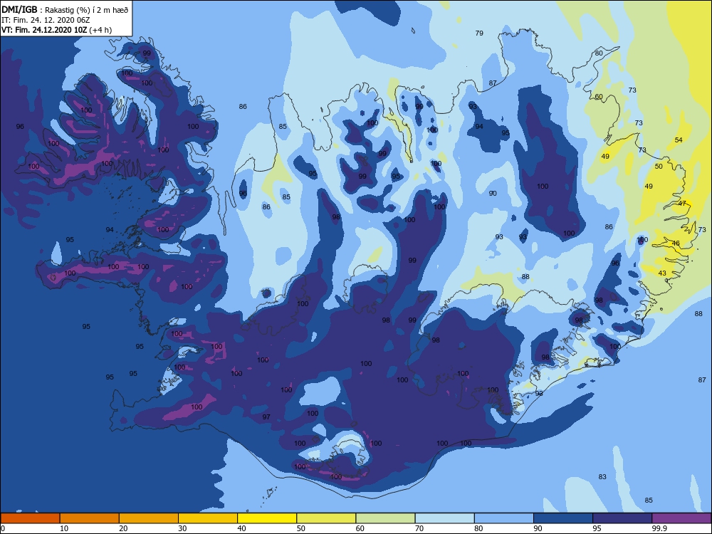712x534 pixels.
Task: Pick the bright yellow 40–50 legend swatch
Action: 267,518
